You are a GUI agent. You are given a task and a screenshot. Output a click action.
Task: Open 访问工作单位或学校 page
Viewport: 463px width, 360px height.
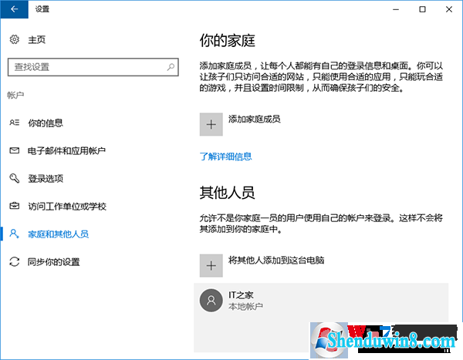pos(67,207)
